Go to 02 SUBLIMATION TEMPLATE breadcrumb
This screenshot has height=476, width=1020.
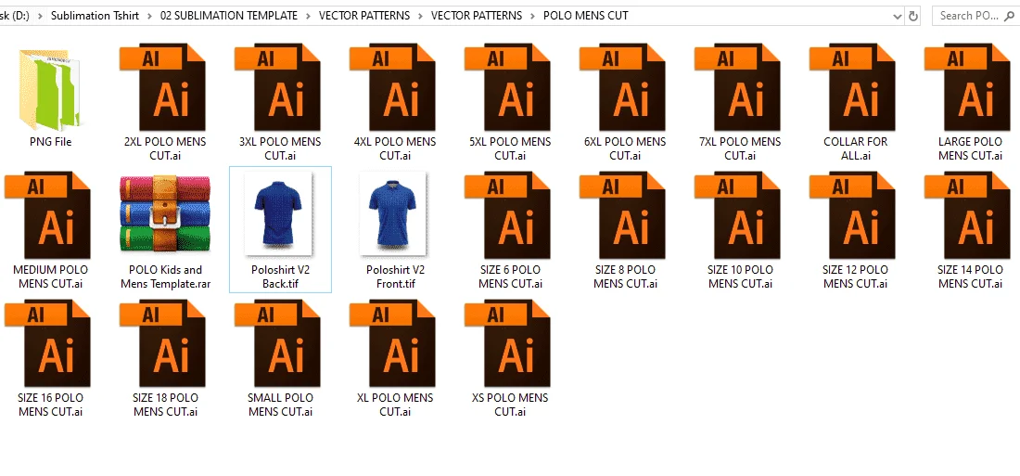pyautogui.click(x=229, y=16)
